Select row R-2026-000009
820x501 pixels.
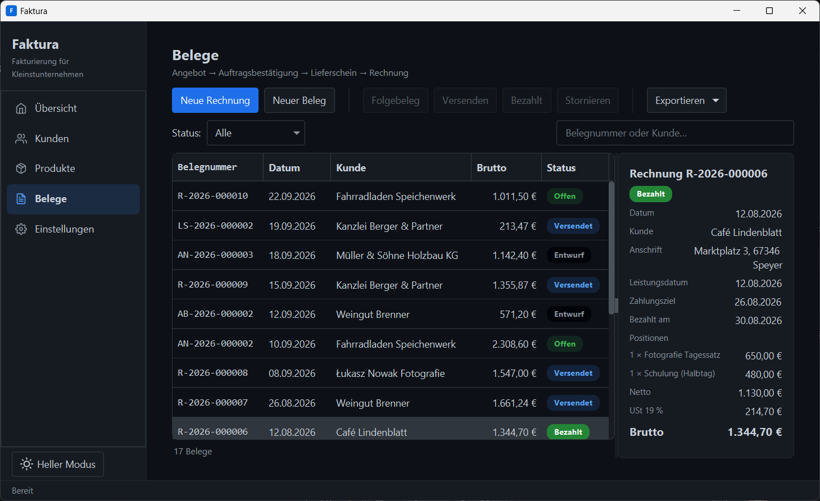pos(391,285)
